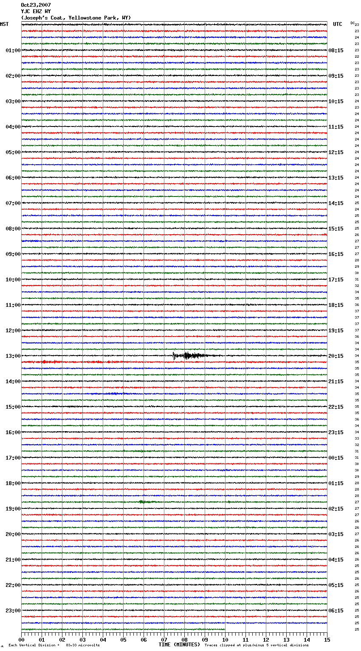361x651 pixels.
Task: Click the 'MST' column heading
Action: click(4, 24)
